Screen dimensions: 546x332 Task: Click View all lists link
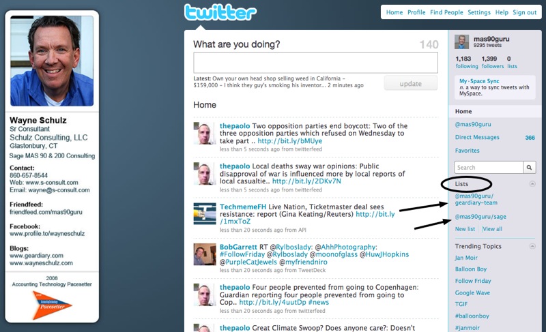[x=492, y=229]
